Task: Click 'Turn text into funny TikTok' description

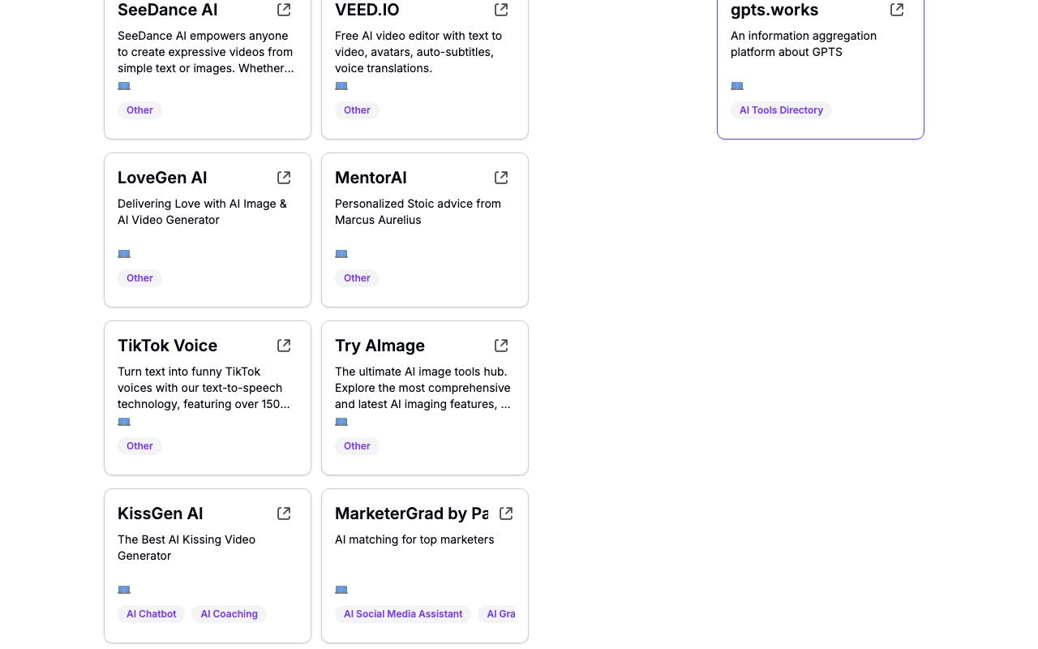Action: tap(204, 388)
